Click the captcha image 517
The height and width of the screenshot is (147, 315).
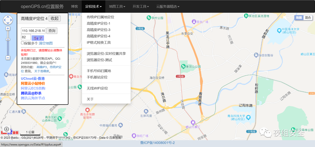tap(38, 38)
